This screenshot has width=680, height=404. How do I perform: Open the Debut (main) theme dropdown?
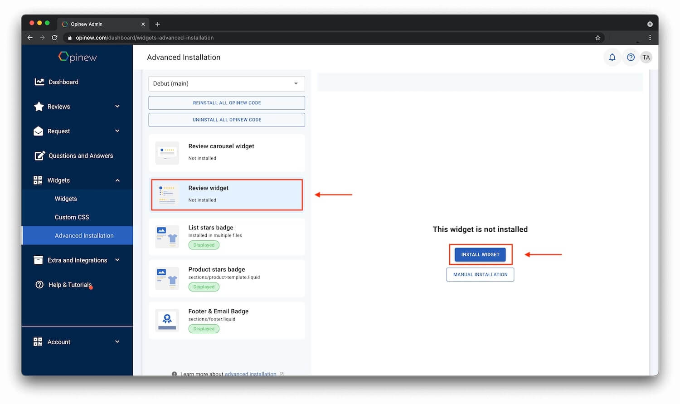pyautogui.click(x=227, y=83)
